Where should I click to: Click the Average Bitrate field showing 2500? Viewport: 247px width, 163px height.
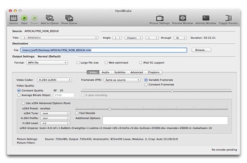(x=64, y=95)
